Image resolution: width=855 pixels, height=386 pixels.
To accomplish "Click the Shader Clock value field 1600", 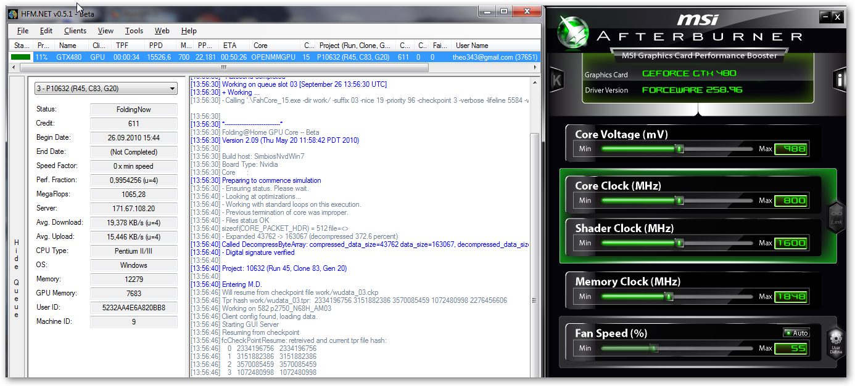I will [x=791, y=243].
